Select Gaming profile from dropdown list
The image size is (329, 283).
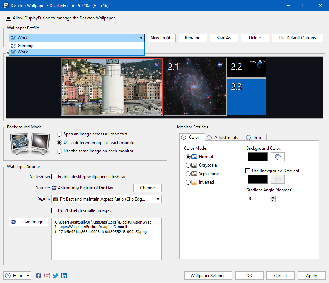click(x=77, y=46)
